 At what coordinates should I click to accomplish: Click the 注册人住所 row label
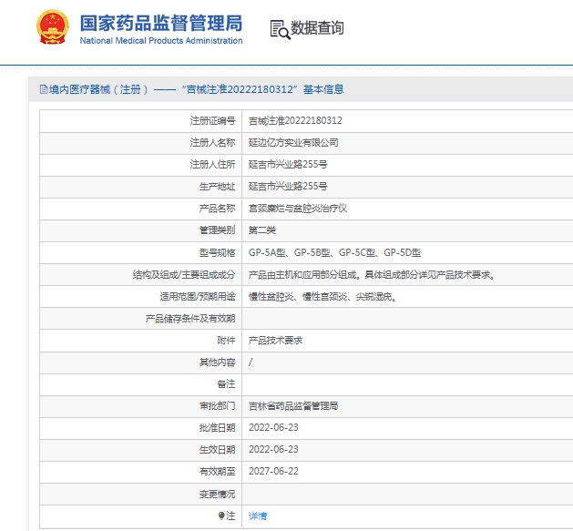pyautogui.click(x=212, y=165)
